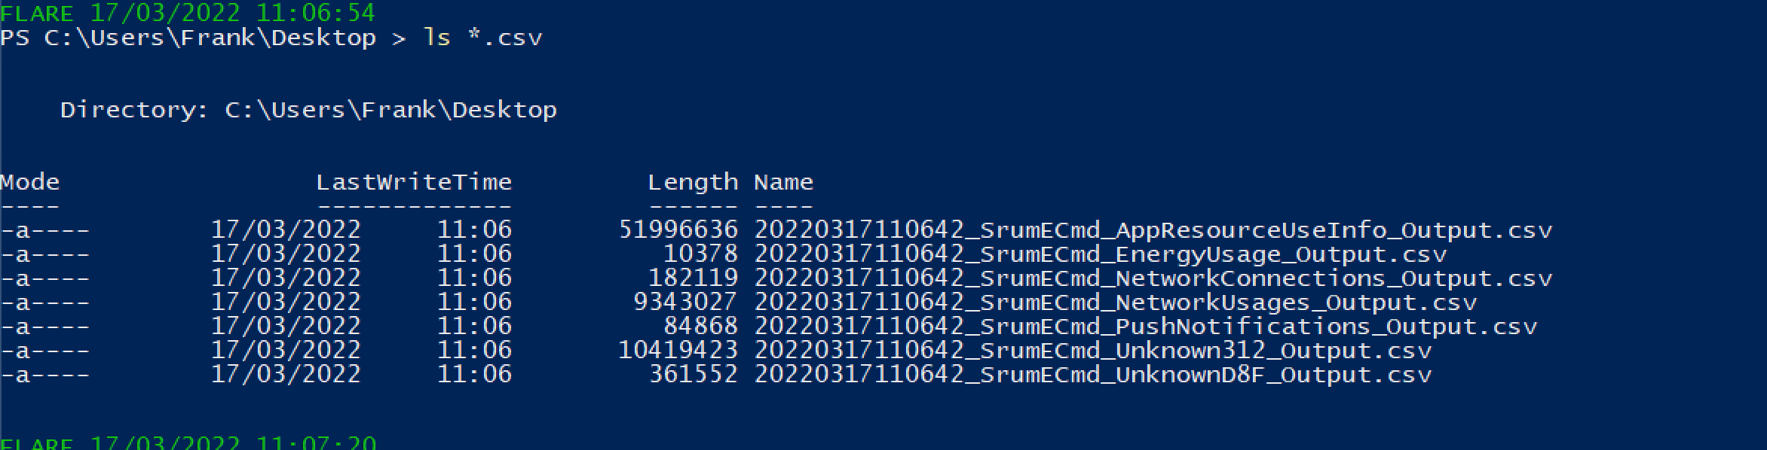Click the AppResourceUseInfo output CSV filename
Viewport: 1767px width, 450px height.
click(1153, 230)
